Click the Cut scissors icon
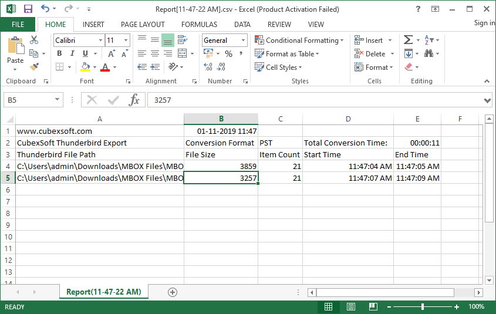 pos(34,40)
